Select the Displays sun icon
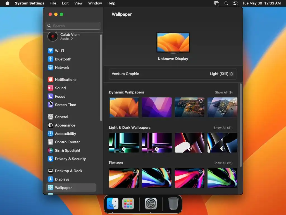The width and height of the screenshot is (286, 215). (51, 179)
